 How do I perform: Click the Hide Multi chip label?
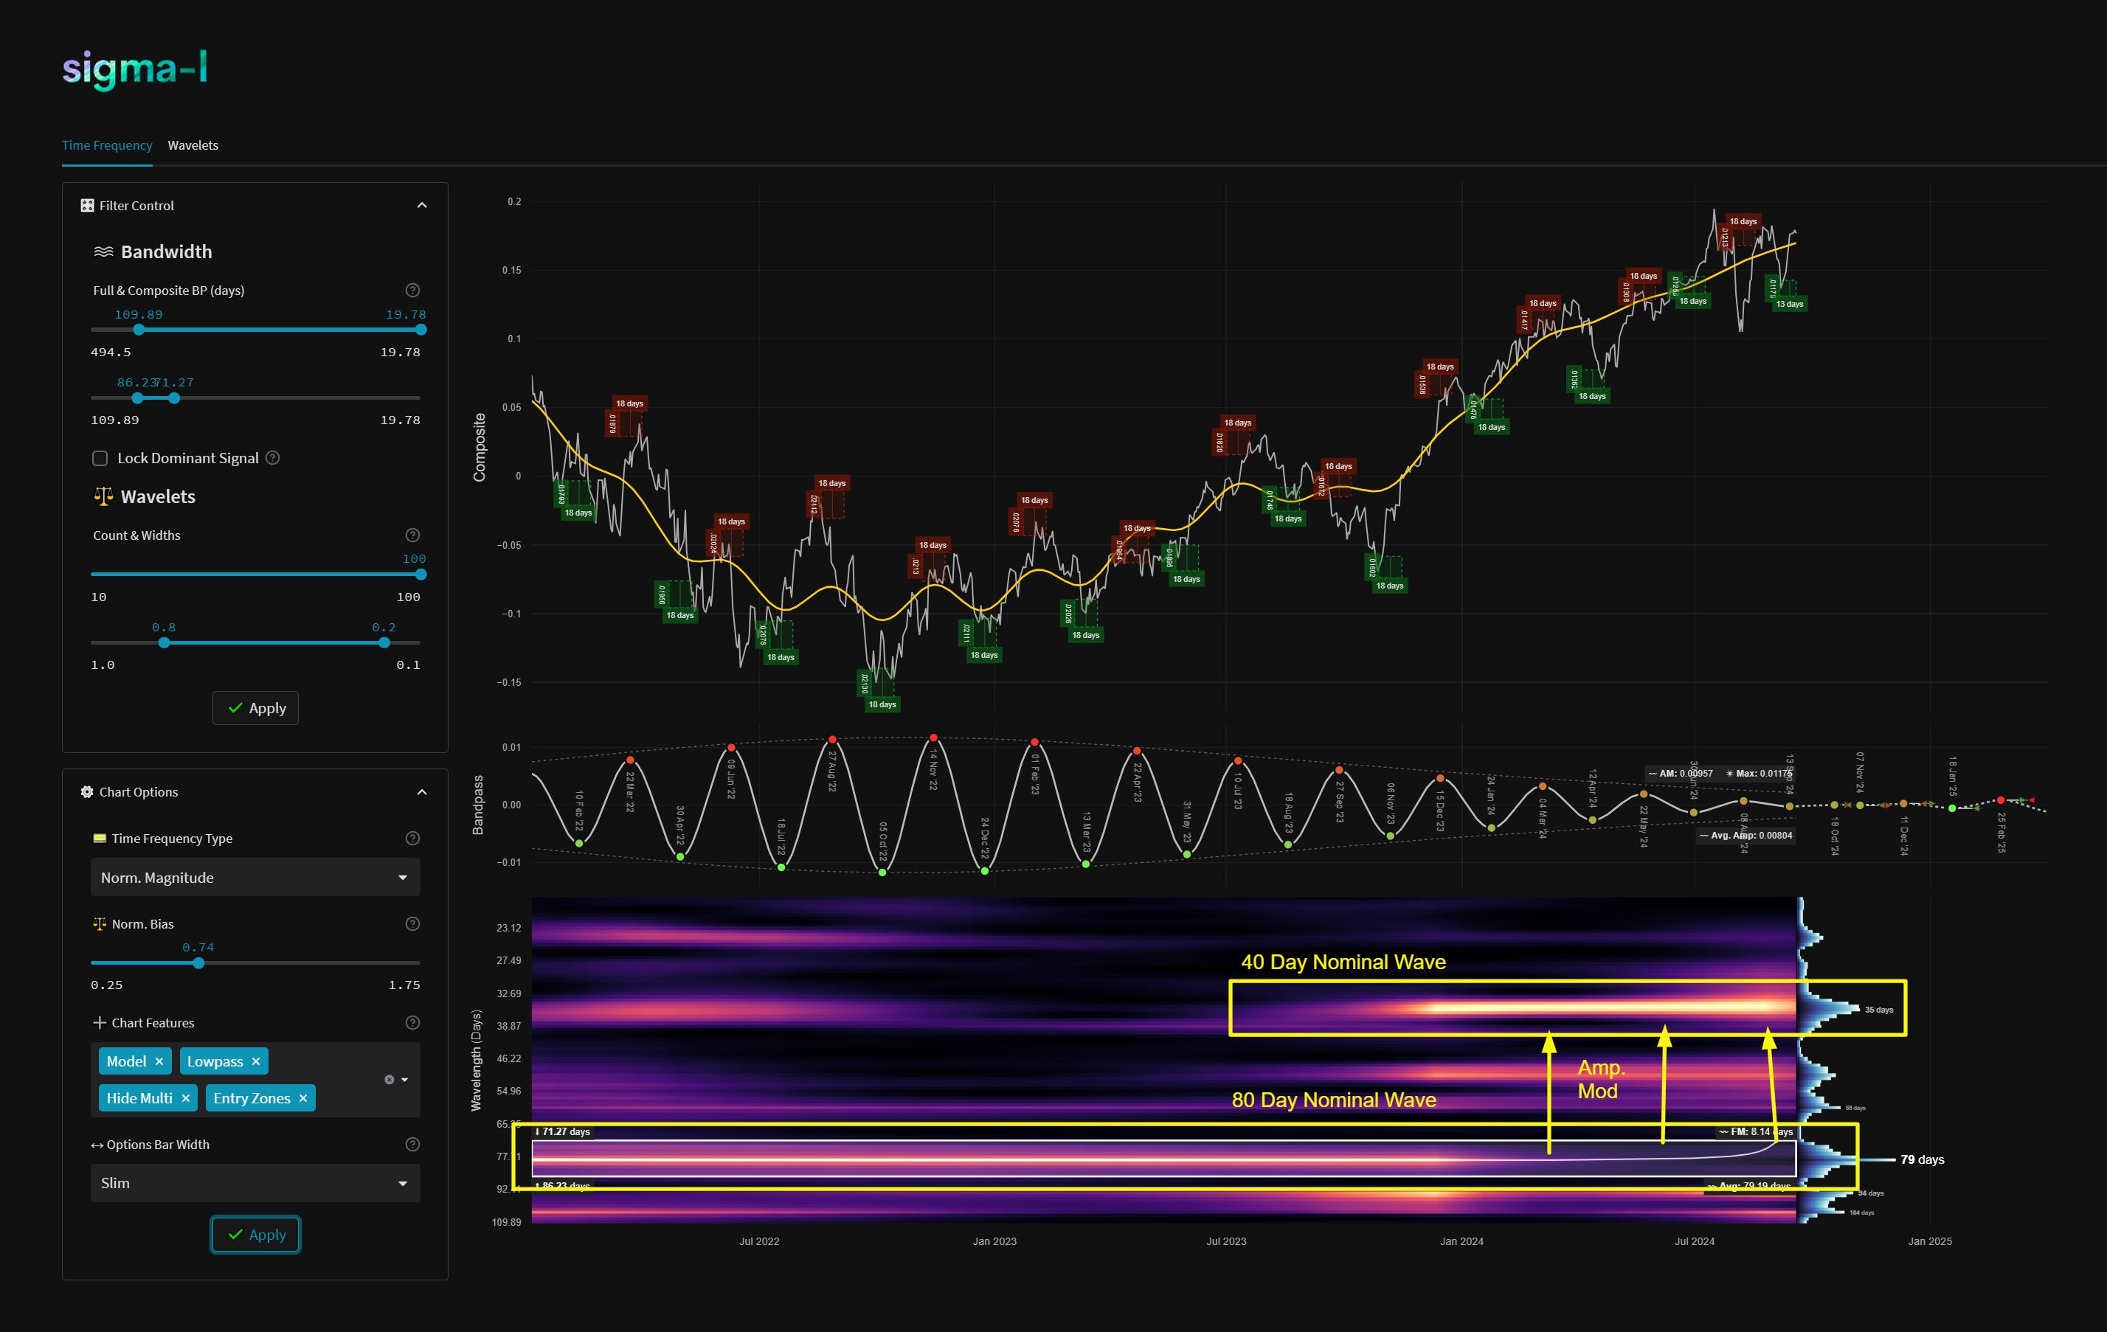coord(139,1098)
